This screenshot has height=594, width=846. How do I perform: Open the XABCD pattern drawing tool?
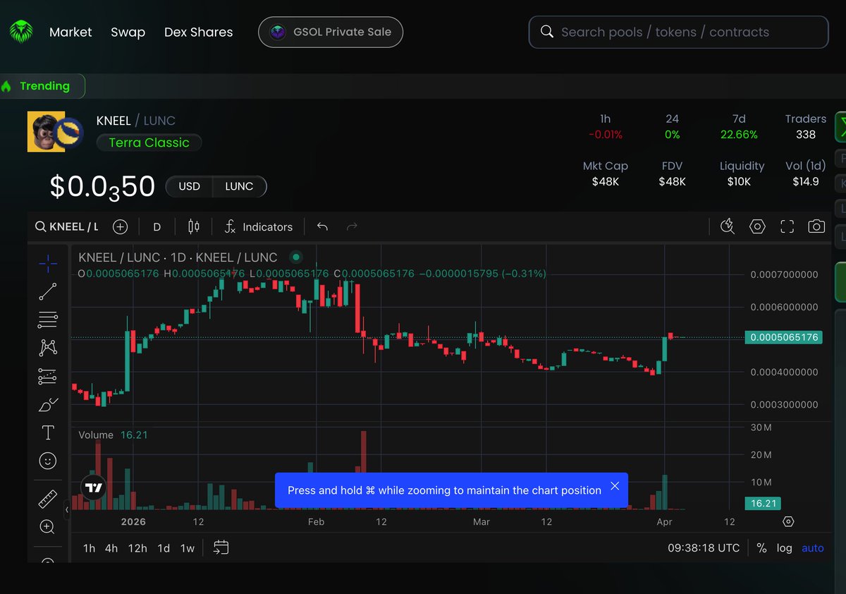click(48, 348)
